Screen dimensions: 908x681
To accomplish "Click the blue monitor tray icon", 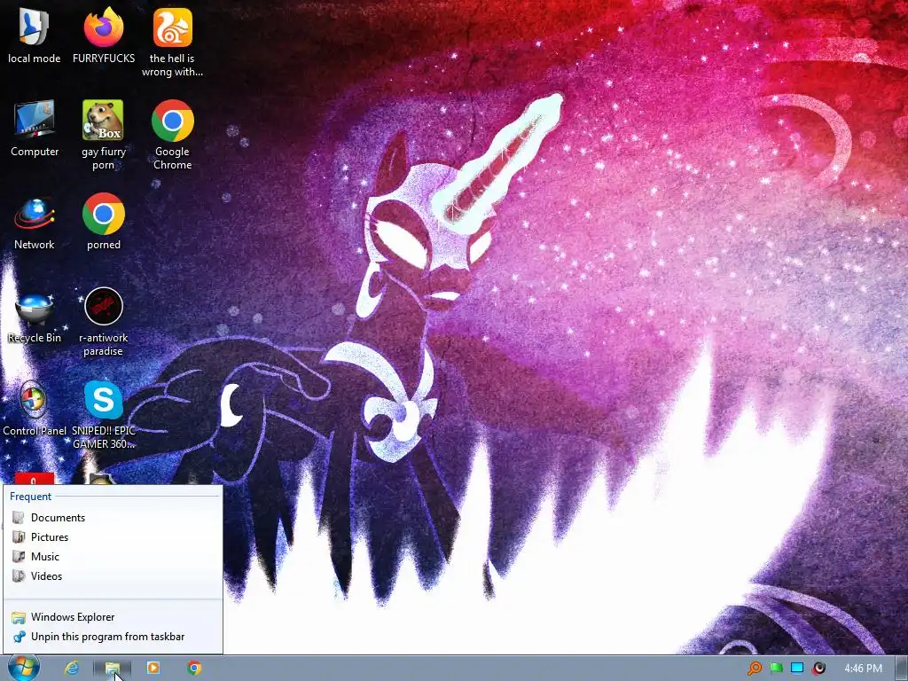I will [x=797, y=669].
